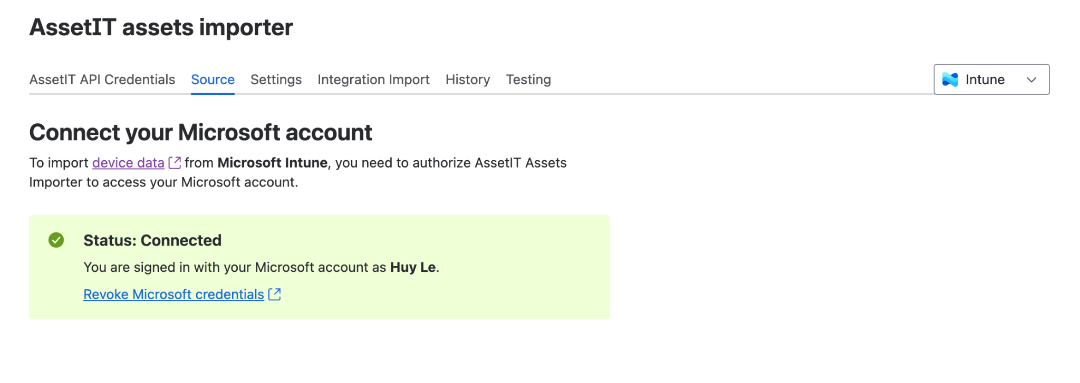Open the Intune source dropdown label
This screenshot has height=383, width=1080.
click(x=985, y=80)
